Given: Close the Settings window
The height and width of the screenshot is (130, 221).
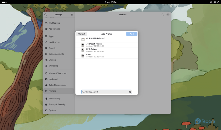Looking at the screenshot, I should click(168, 15).
